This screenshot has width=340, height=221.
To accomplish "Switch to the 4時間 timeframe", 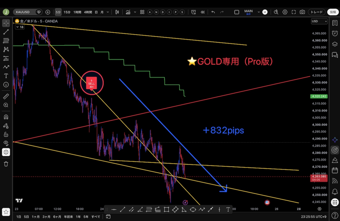I will (x=88, y=12).
